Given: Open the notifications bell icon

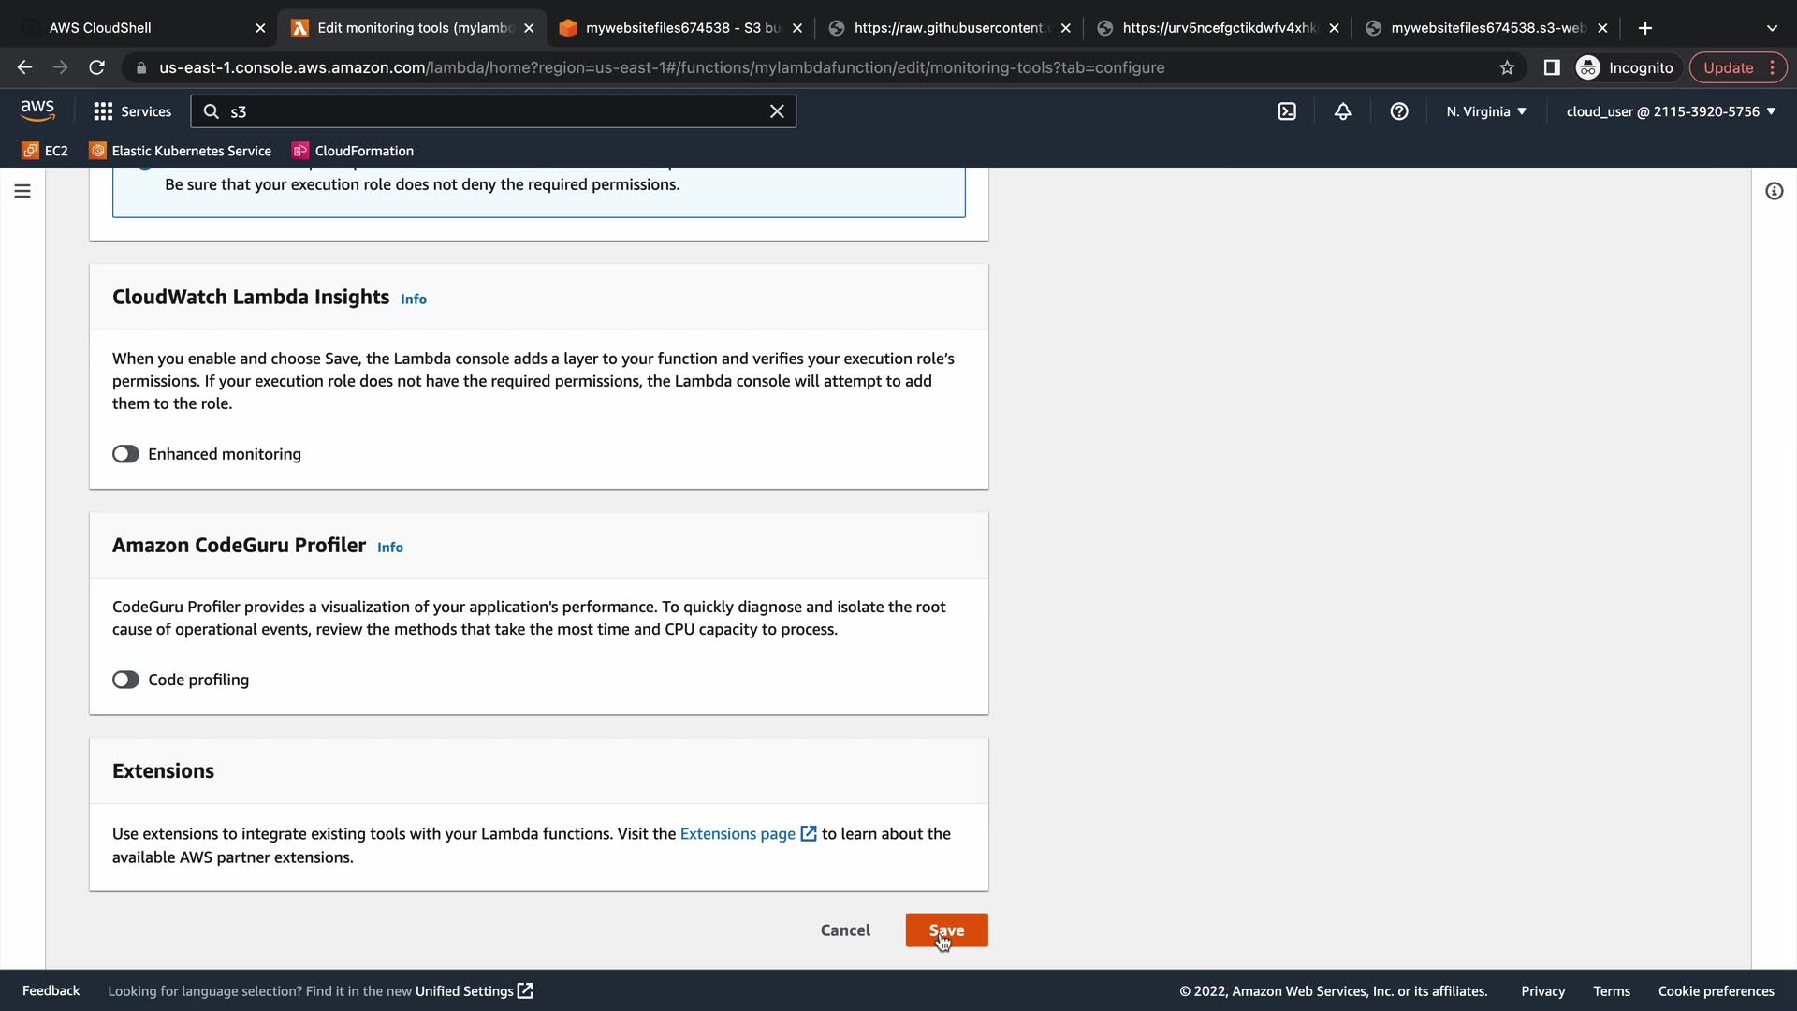Looking at the screenshot, I should pos(1343,111).
